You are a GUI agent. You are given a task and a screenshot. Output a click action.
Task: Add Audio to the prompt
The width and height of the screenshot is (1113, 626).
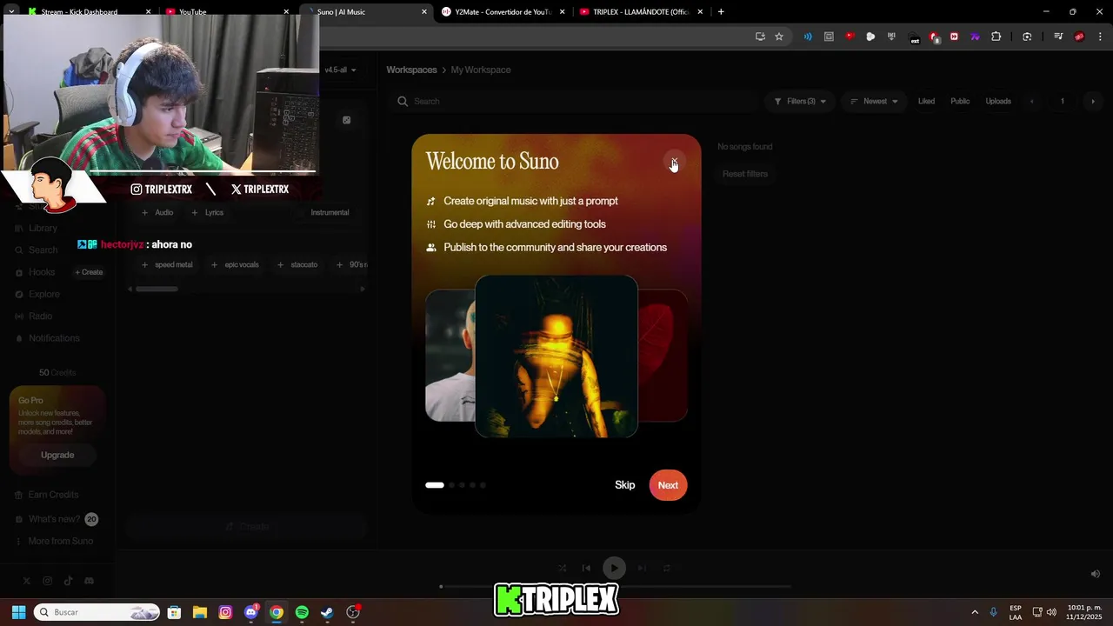coord(157,212)
